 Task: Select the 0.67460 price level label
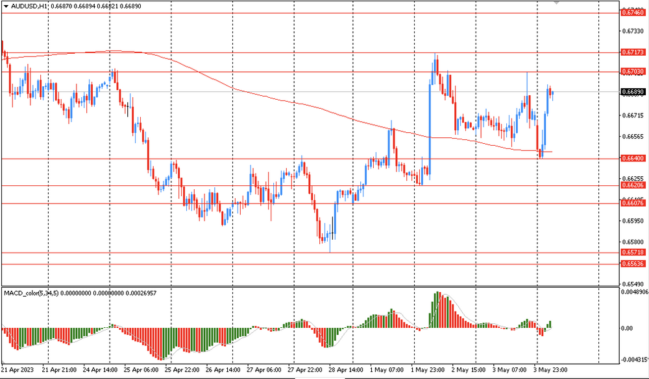(633, 12)
